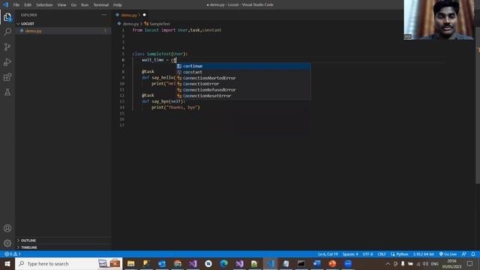Click the webcam video thumbnail
The image size is (480, 270).
click(439, 20)
